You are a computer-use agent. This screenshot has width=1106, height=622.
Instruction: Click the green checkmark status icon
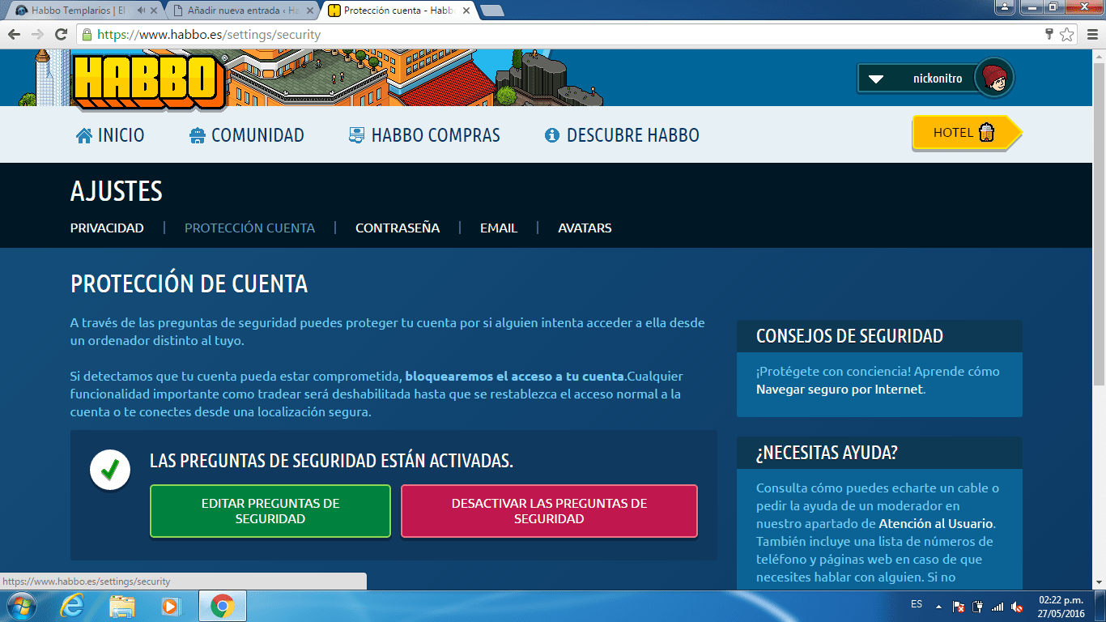click(x=110, y=470)
